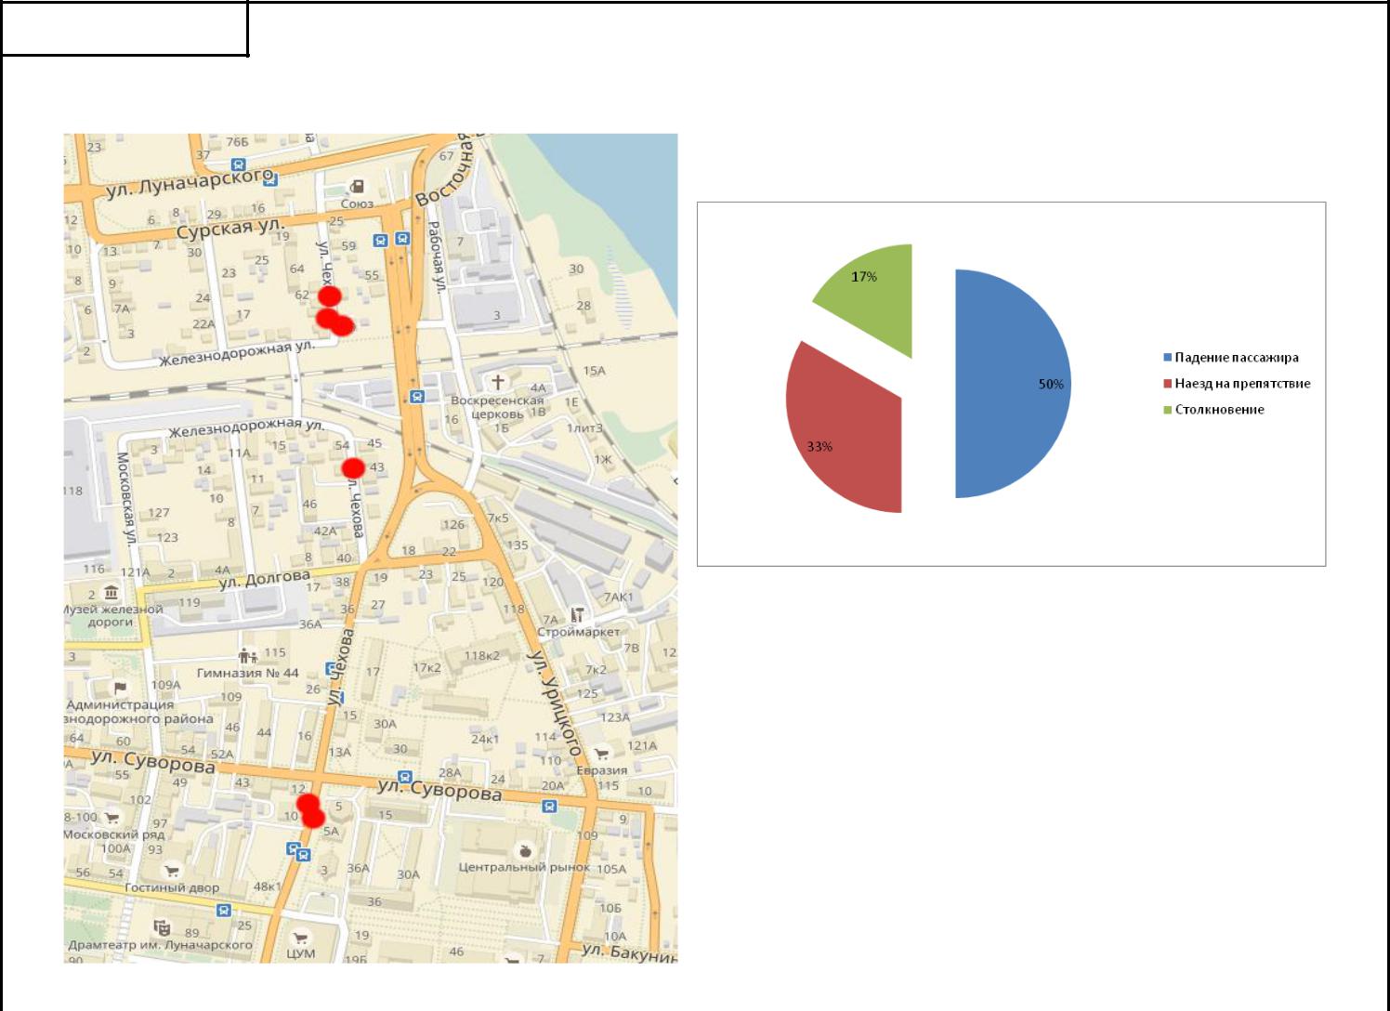Click house number 118к2

(x=481, y=655)
